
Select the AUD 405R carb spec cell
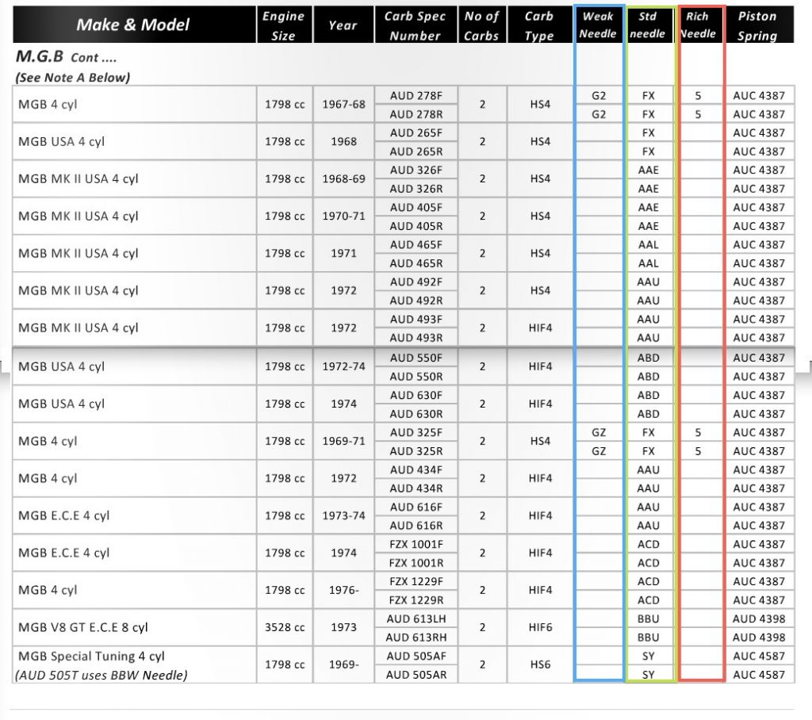[x=416, y=226]
